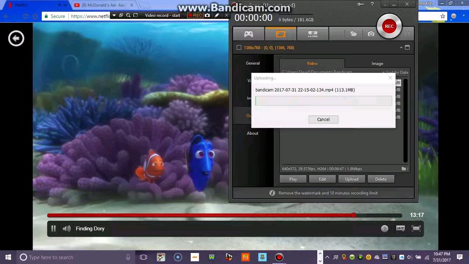Select Bandicam game recording mode
This screenshot has height=264, width=469.
(x=249, y=34)
